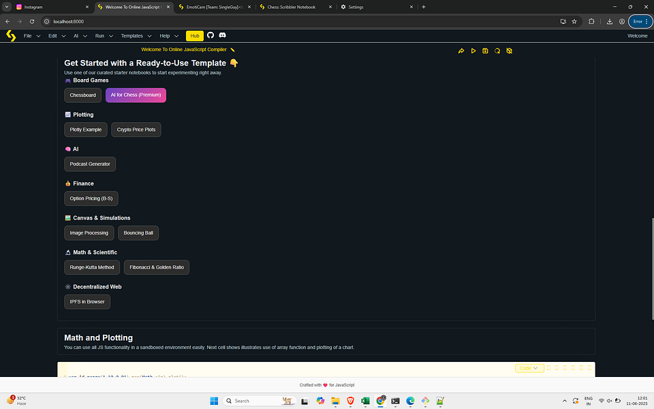The height and width of the screenshot is (409, 654).
Task: Open the GitHub icon link
Action: 211,35
